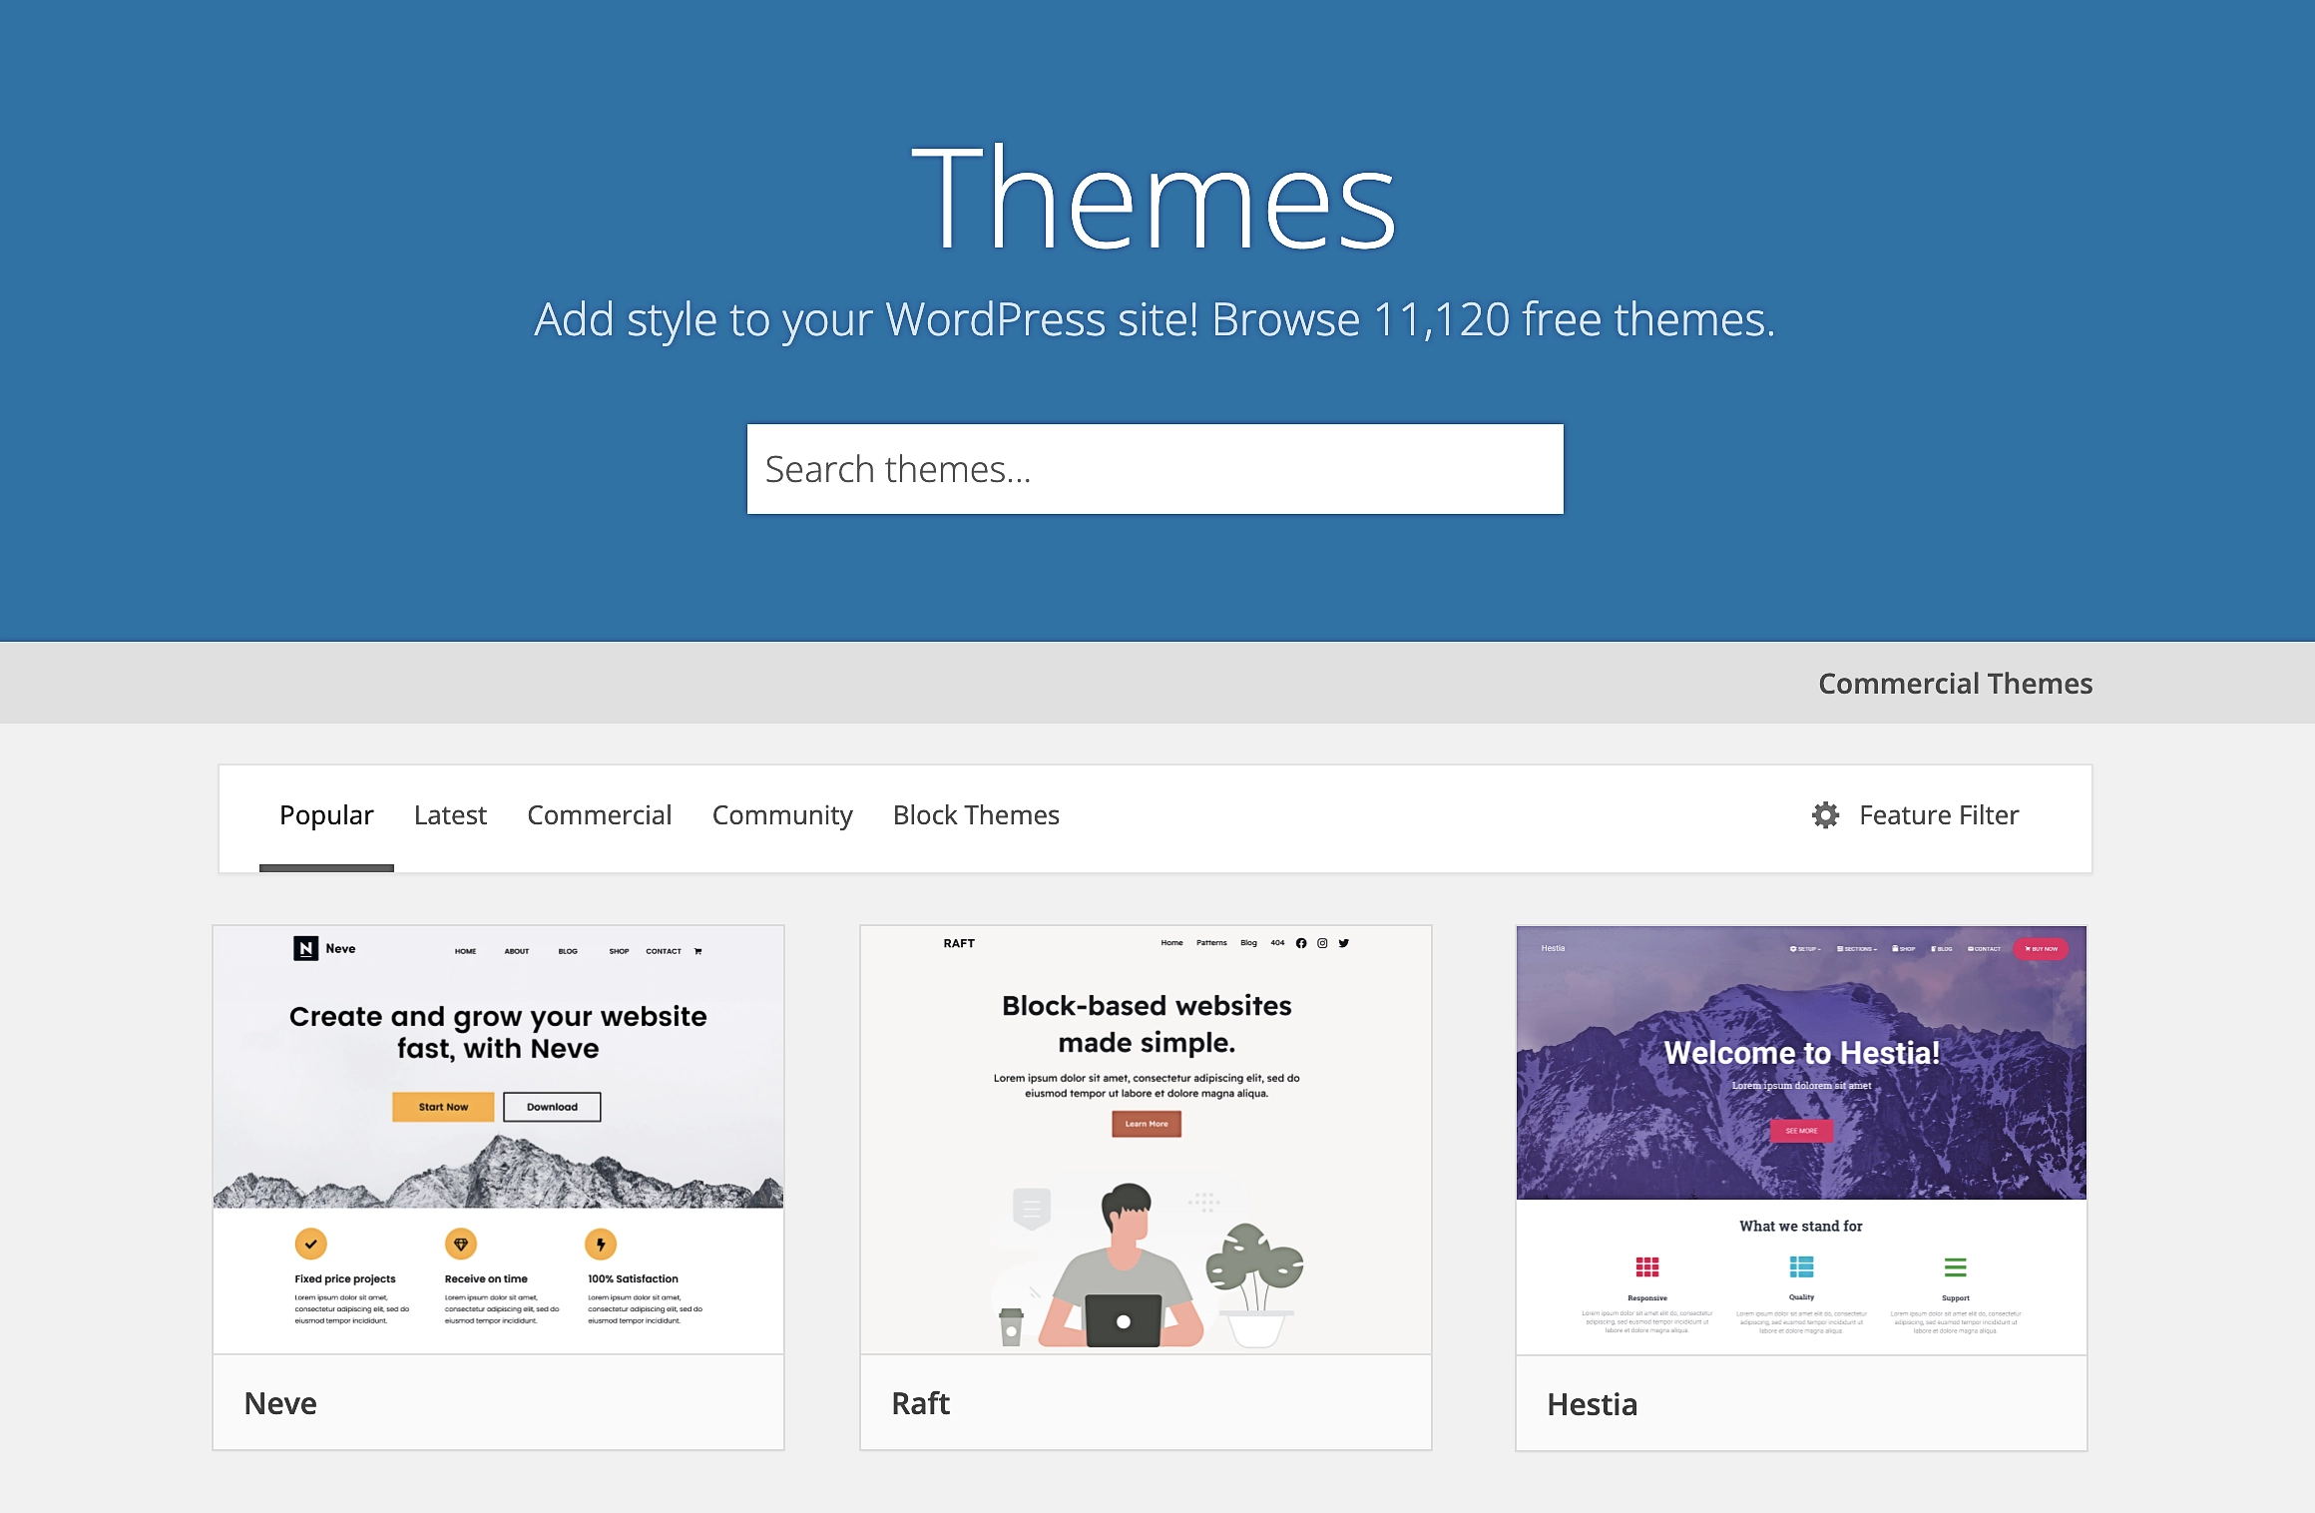The width and height of the screenshot is (2315, 1513).
Task: Select the Block Themes tab
Action: pos(976,814)
